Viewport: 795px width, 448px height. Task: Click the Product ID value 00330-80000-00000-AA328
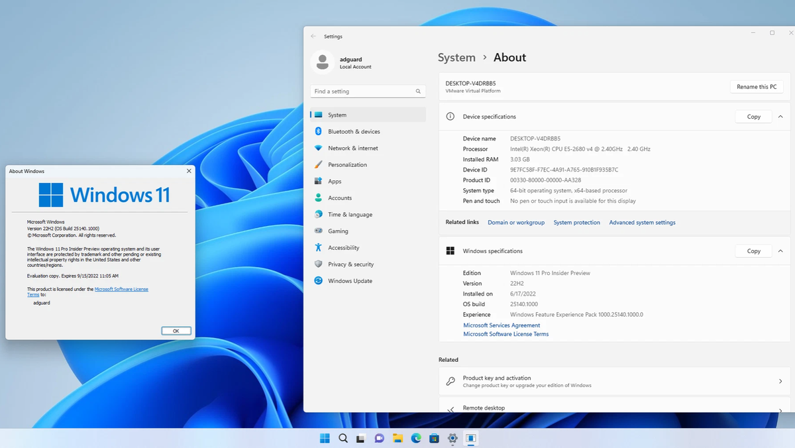coord(545,180)
